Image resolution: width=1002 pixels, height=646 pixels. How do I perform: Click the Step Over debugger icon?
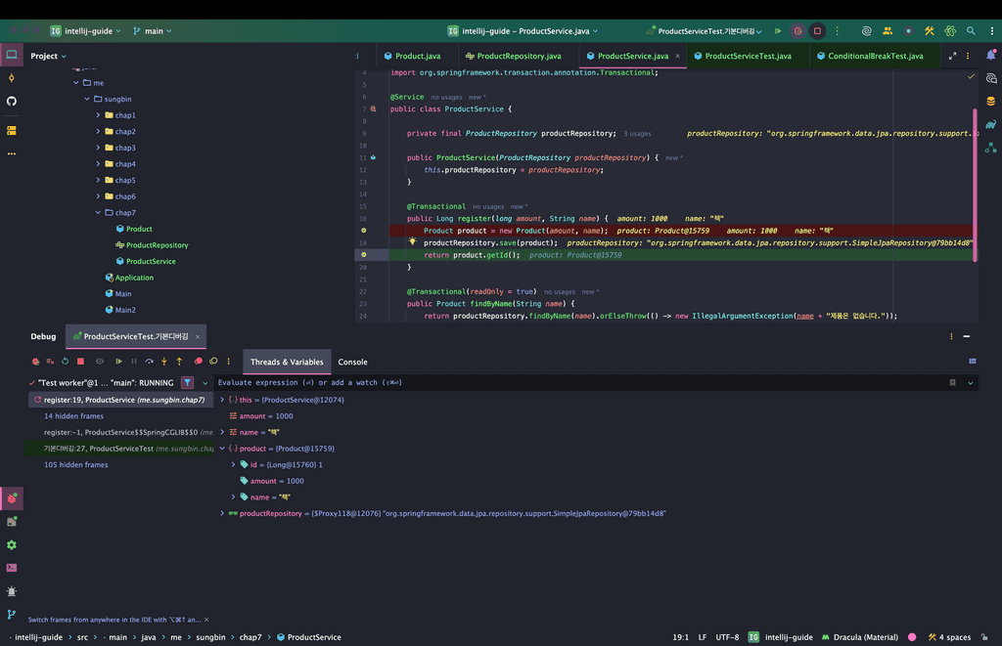pos(150,362)
